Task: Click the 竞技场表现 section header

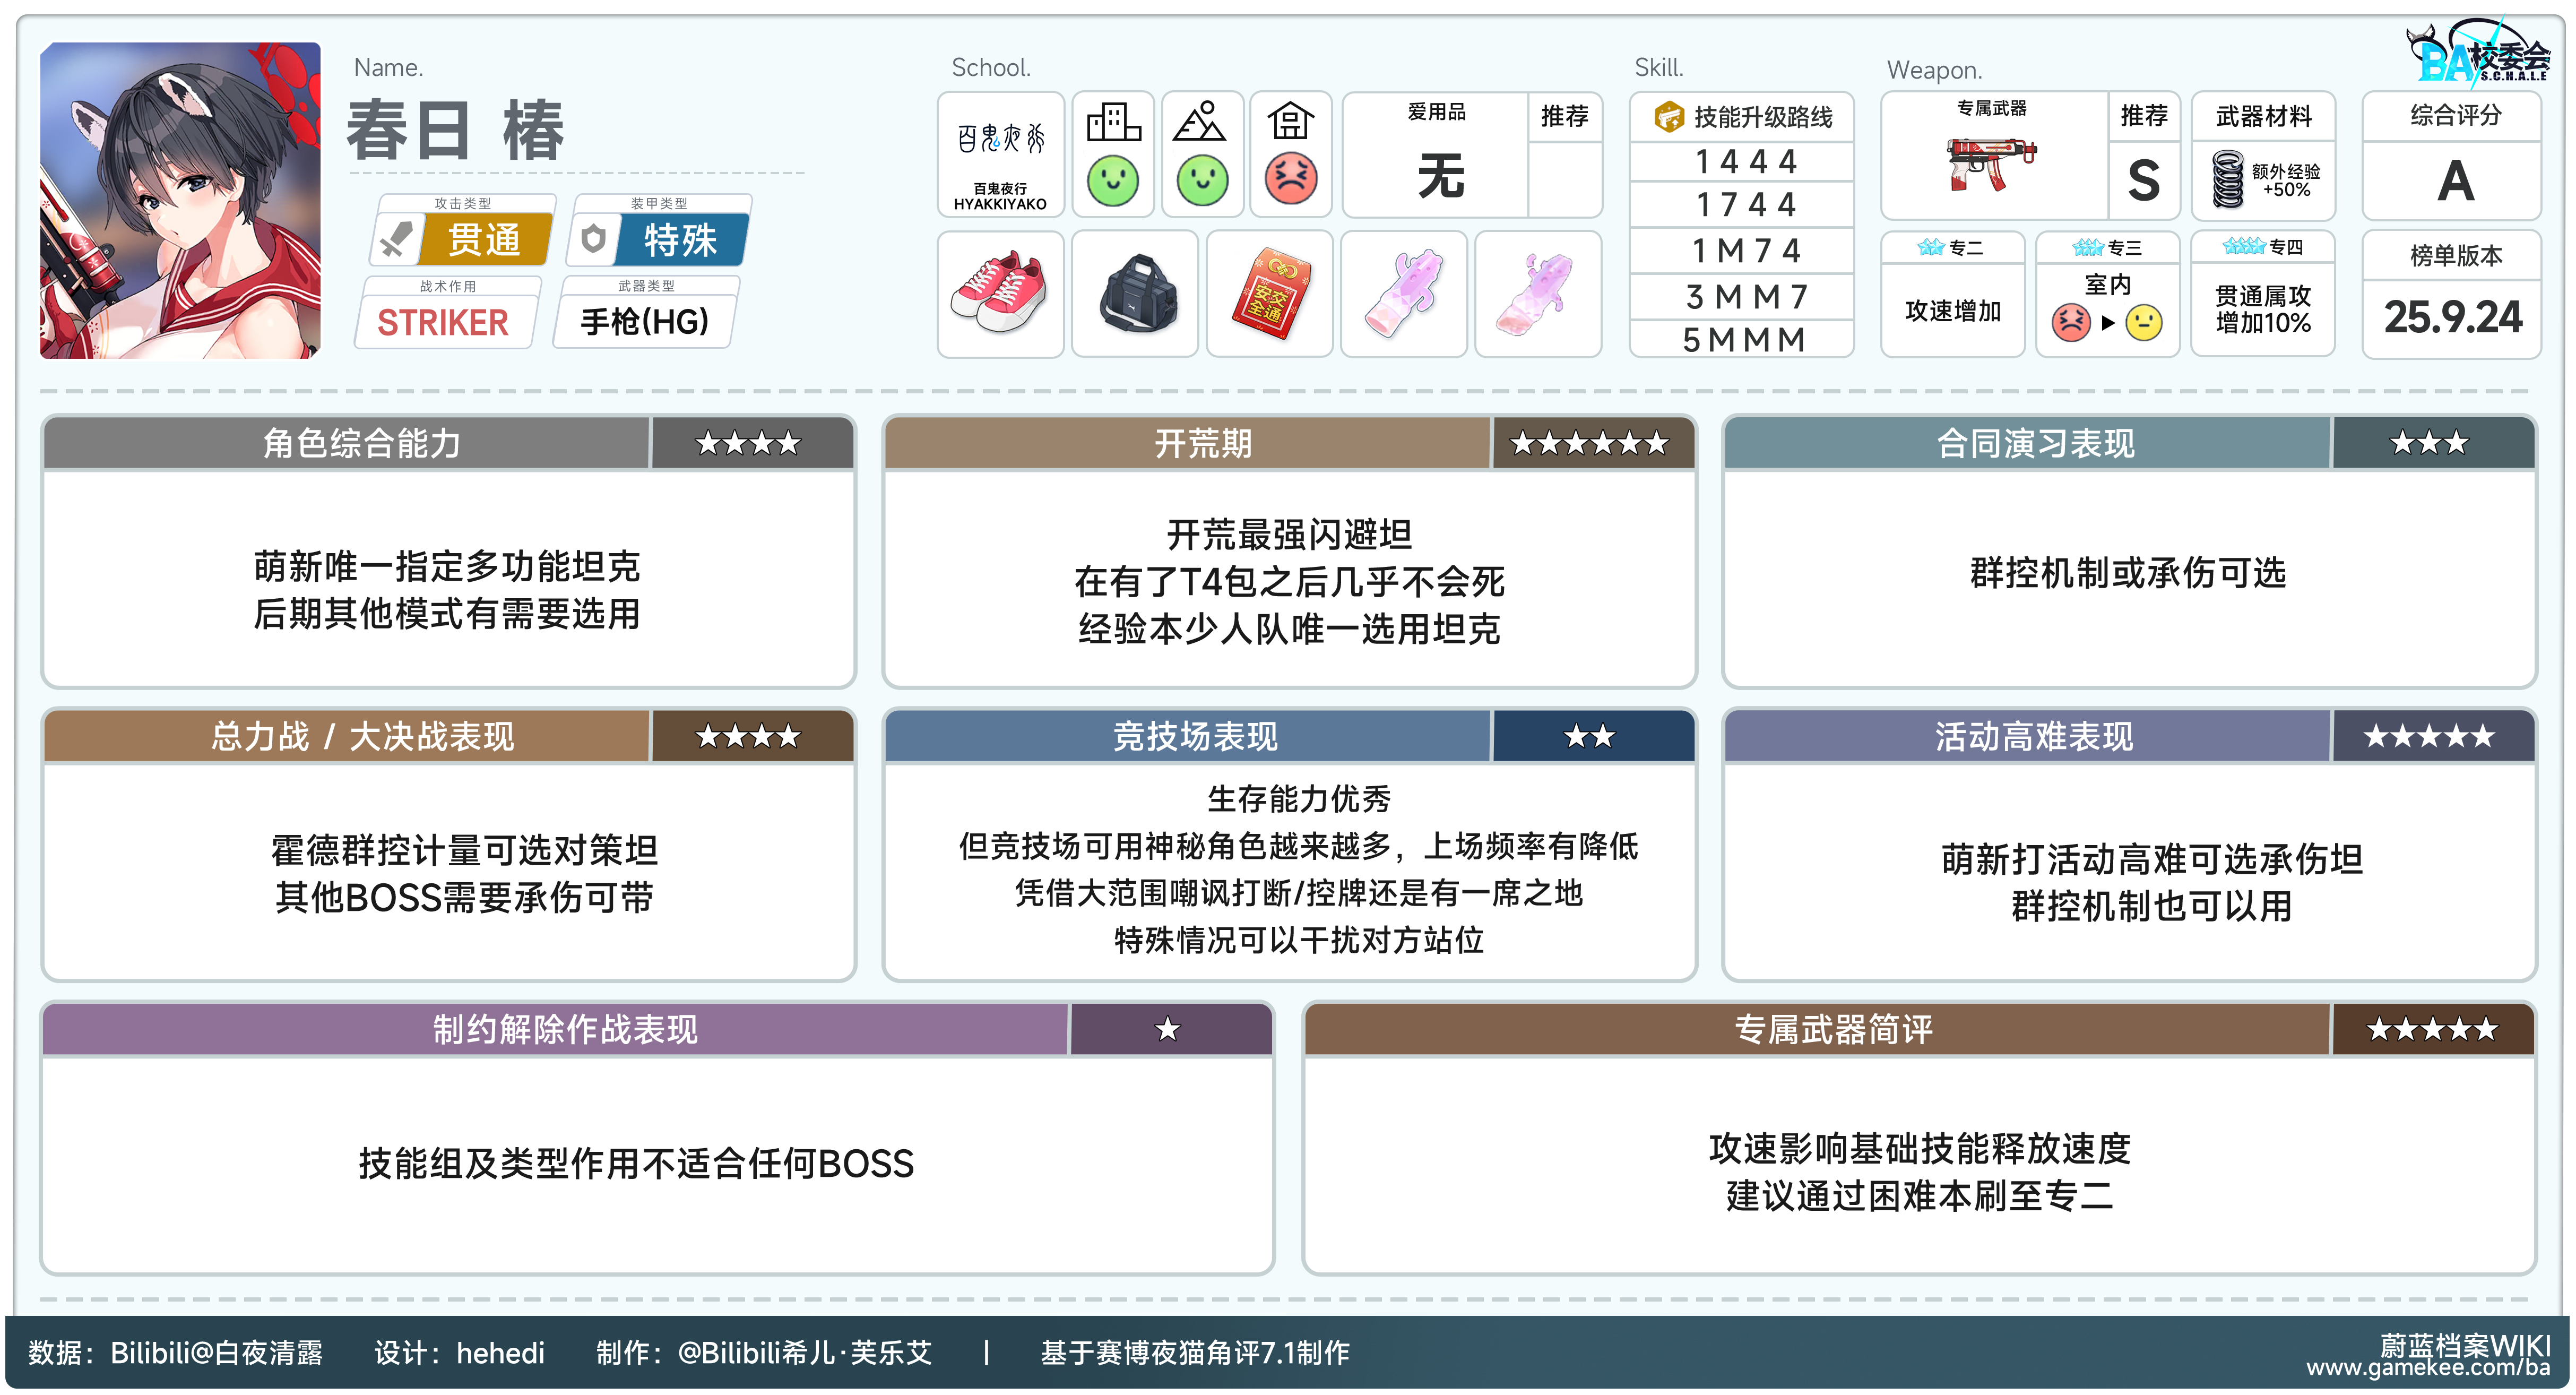Action: coord(1195,736)
